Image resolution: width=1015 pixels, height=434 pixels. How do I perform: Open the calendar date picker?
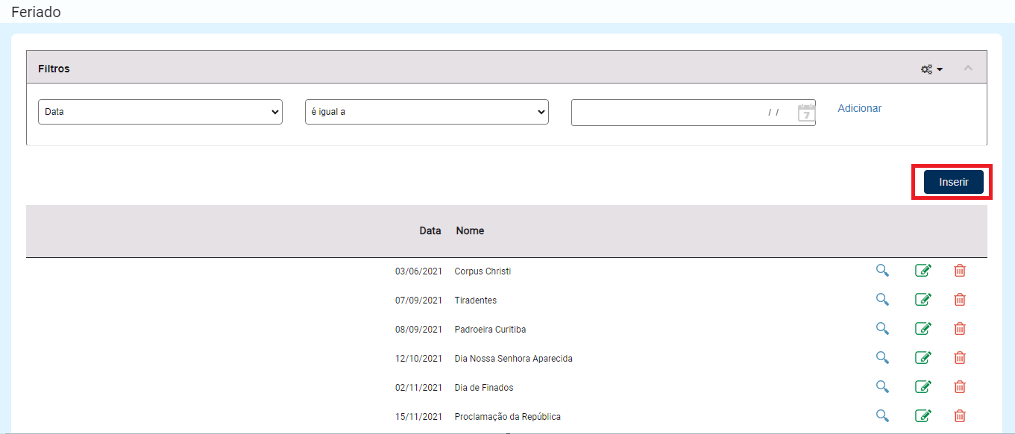(806, 113)
